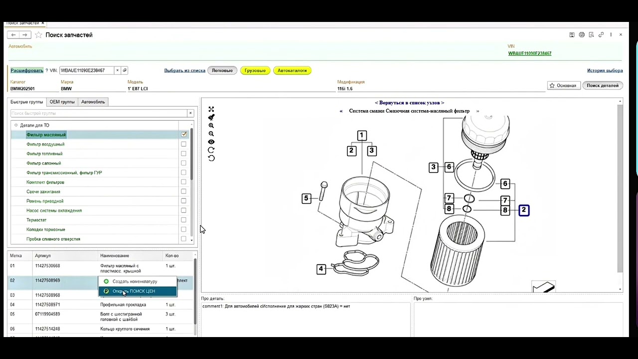Click the link chain icon

[x=601, y=35]
